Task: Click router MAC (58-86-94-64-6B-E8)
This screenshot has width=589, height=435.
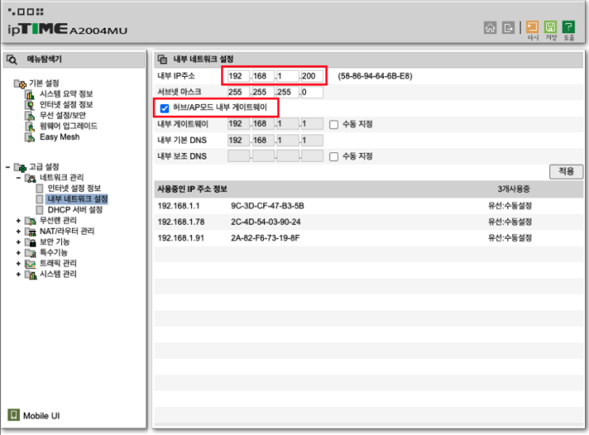Action: coord(375,76)
